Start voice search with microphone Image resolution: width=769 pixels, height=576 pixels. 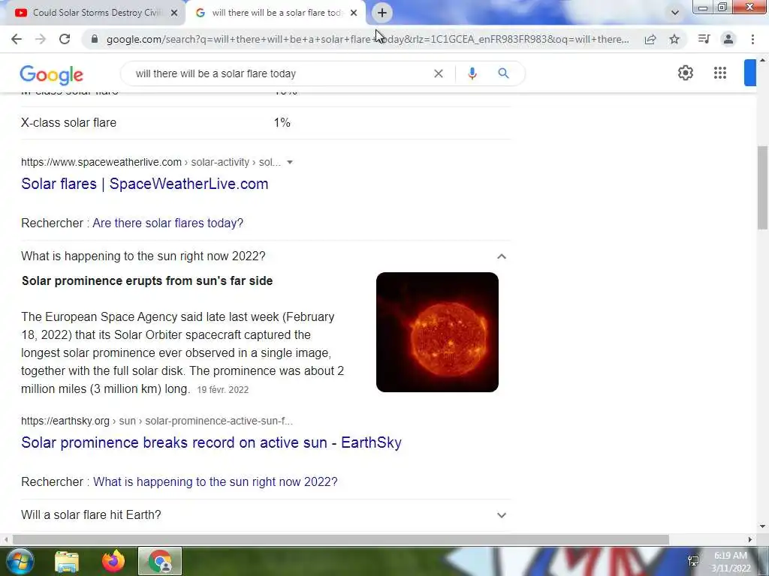coord(472,73)
